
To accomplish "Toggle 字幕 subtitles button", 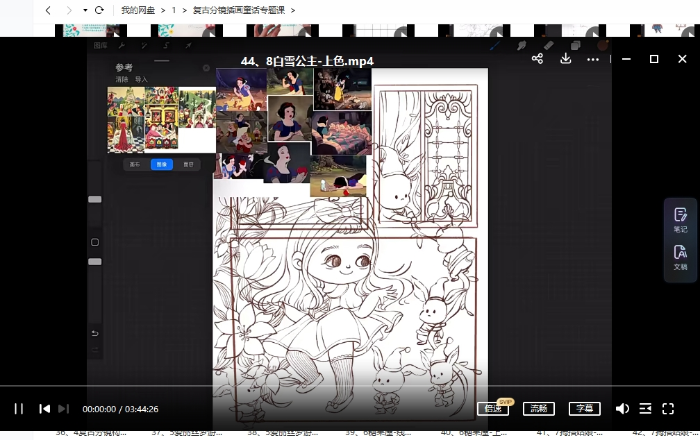I will pos(584,409).
